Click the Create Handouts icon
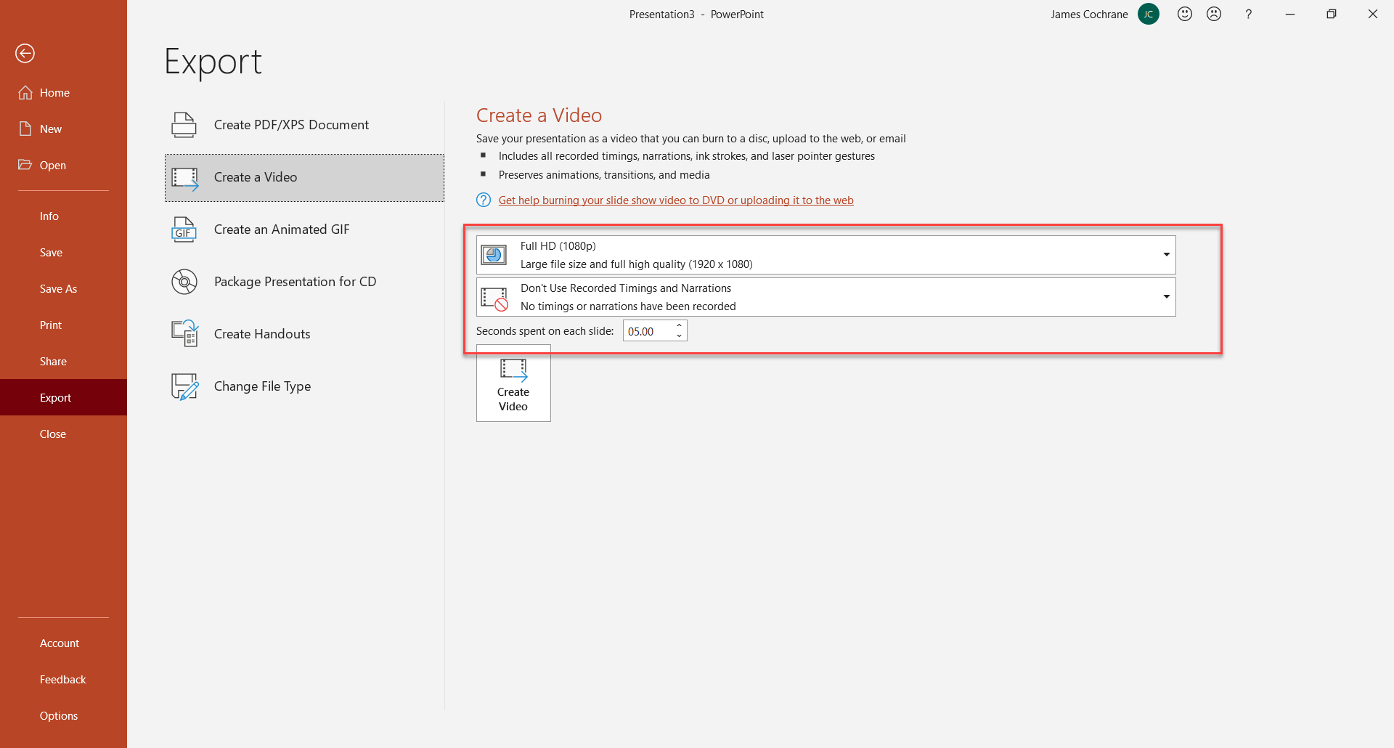The image size is (1394, 748). 184,334
